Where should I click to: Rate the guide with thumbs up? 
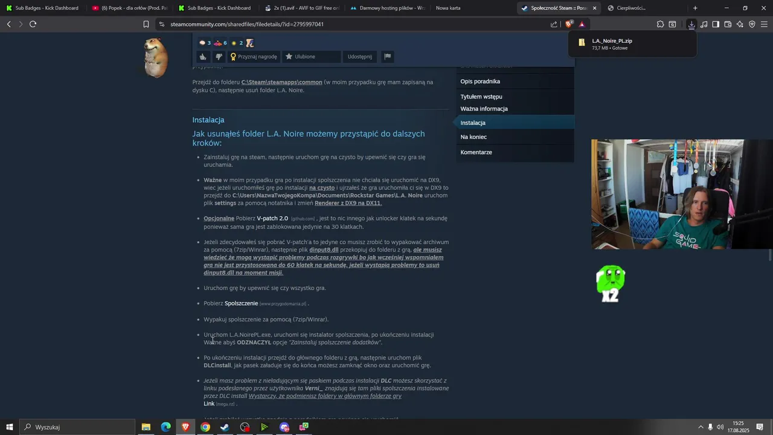(203, 57)
